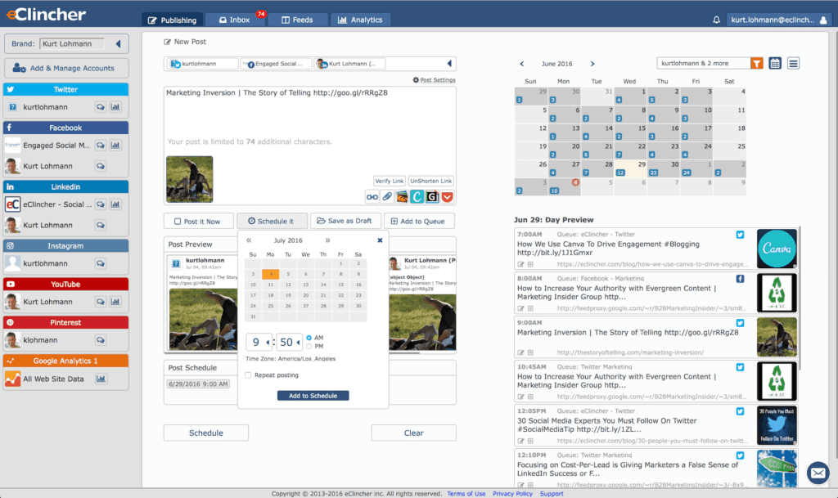Go to next month in July 2016 picker

pos(327,240)
